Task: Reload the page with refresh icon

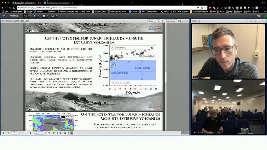Action: pos(10,7)
